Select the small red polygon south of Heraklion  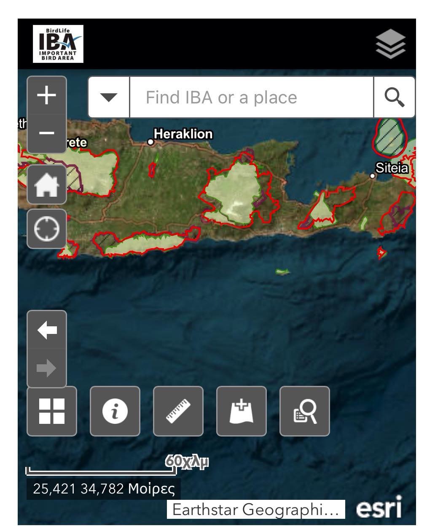pos(153,169)
